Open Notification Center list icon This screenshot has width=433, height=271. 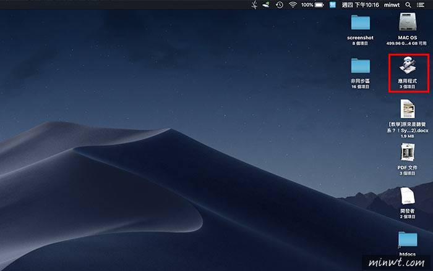coord(421,5)
